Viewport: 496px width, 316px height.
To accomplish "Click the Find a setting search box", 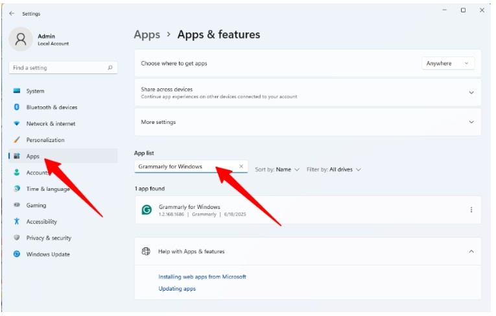I will (x=63, y=67).
